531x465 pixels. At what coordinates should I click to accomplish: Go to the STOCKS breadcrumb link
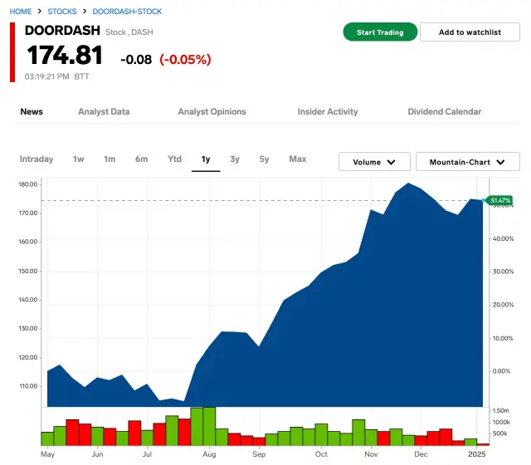click(62, 12)
